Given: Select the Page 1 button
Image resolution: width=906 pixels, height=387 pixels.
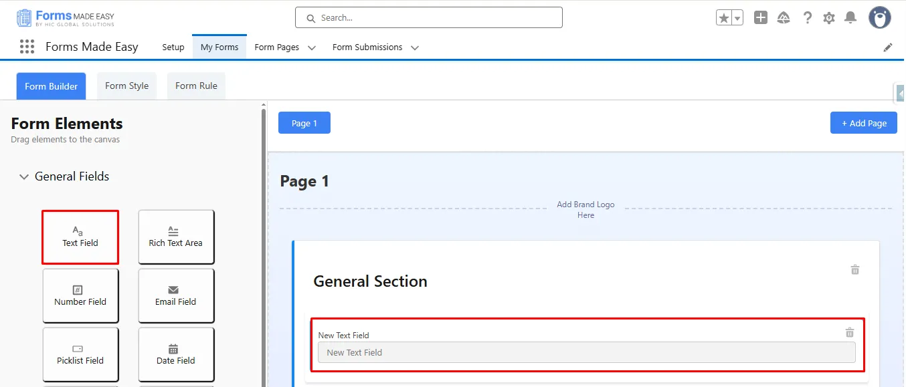Looking at the screenshot, I should (x=304, y=123).
